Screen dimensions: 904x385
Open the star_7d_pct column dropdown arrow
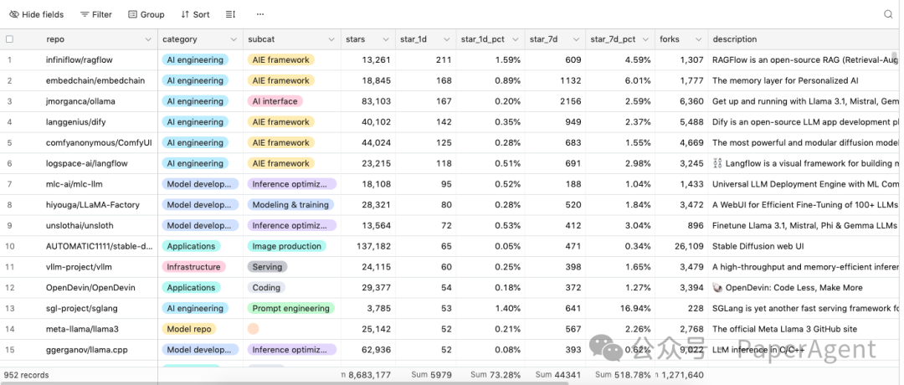[x=645, y=40]
